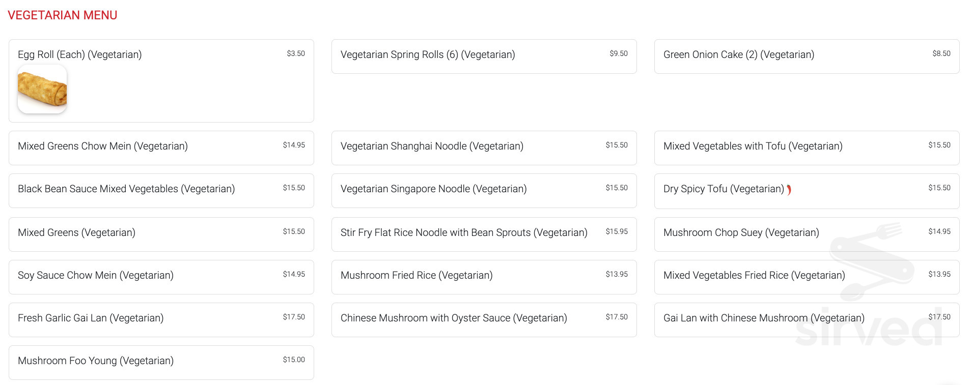The height and width of the screenshot is (385, 971).
Task: Choose the Mushroom Foo Young dish
Action: 96,361
